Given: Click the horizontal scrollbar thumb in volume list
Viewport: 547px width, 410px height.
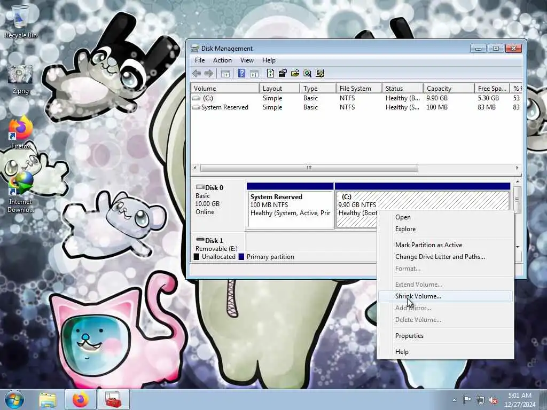Looking at the screenshot, I should [309, 168].
